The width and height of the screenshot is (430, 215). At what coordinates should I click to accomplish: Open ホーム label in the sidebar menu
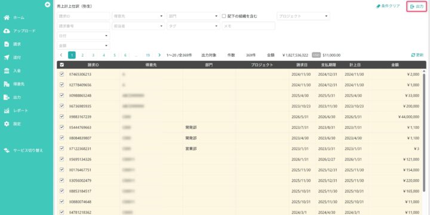click(19, 17)
